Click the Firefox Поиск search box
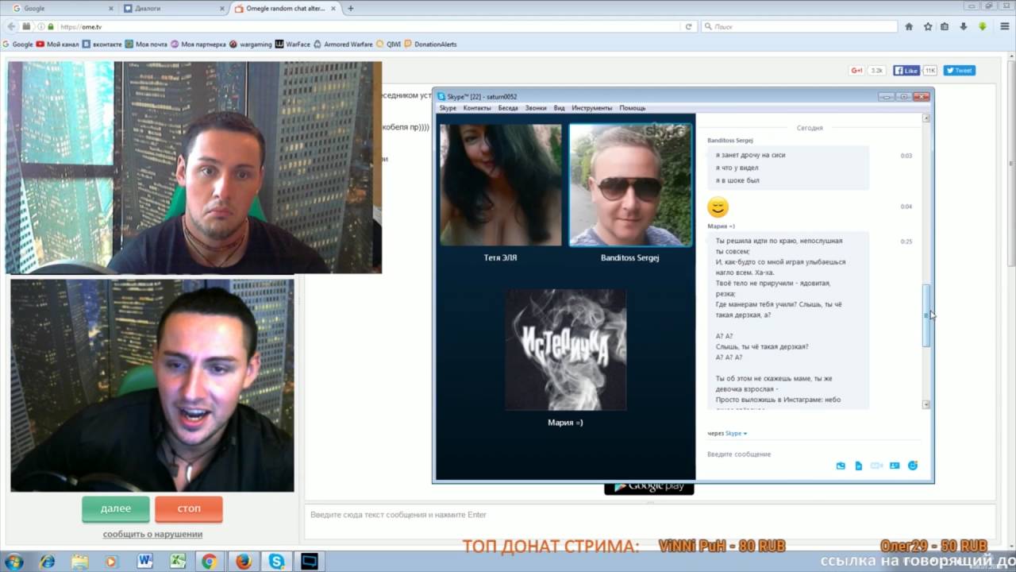Screen dimensions: 1016x572 pos(798,26)
